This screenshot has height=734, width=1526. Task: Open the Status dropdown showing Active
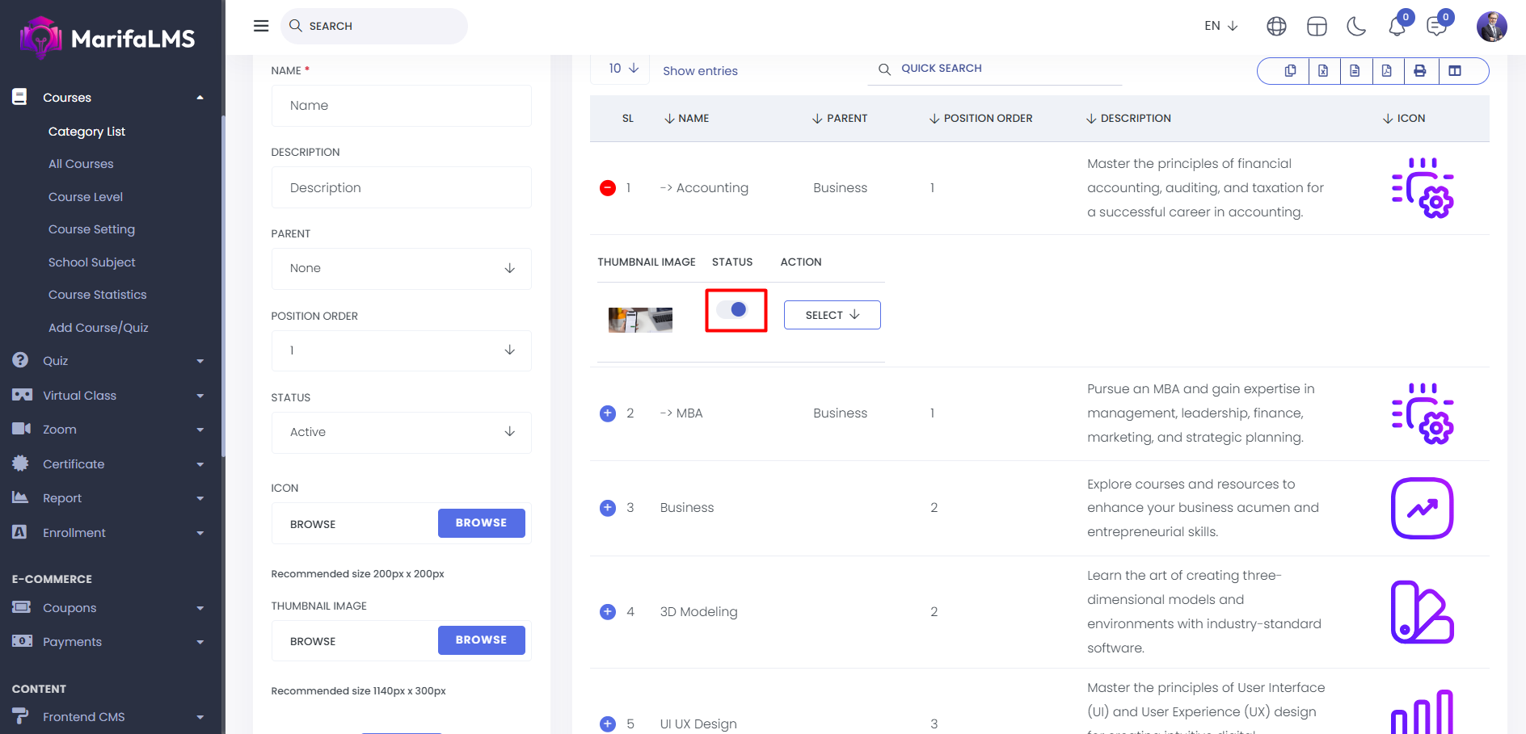[x=401, y=432]
